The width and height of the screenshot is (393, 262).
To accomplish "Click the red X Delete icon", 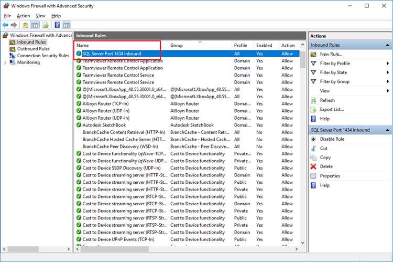I will [313, 166].
